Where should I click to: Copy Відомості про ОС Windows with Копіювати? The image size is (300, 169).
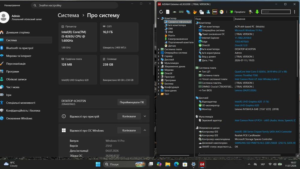(x=129, y=131)
